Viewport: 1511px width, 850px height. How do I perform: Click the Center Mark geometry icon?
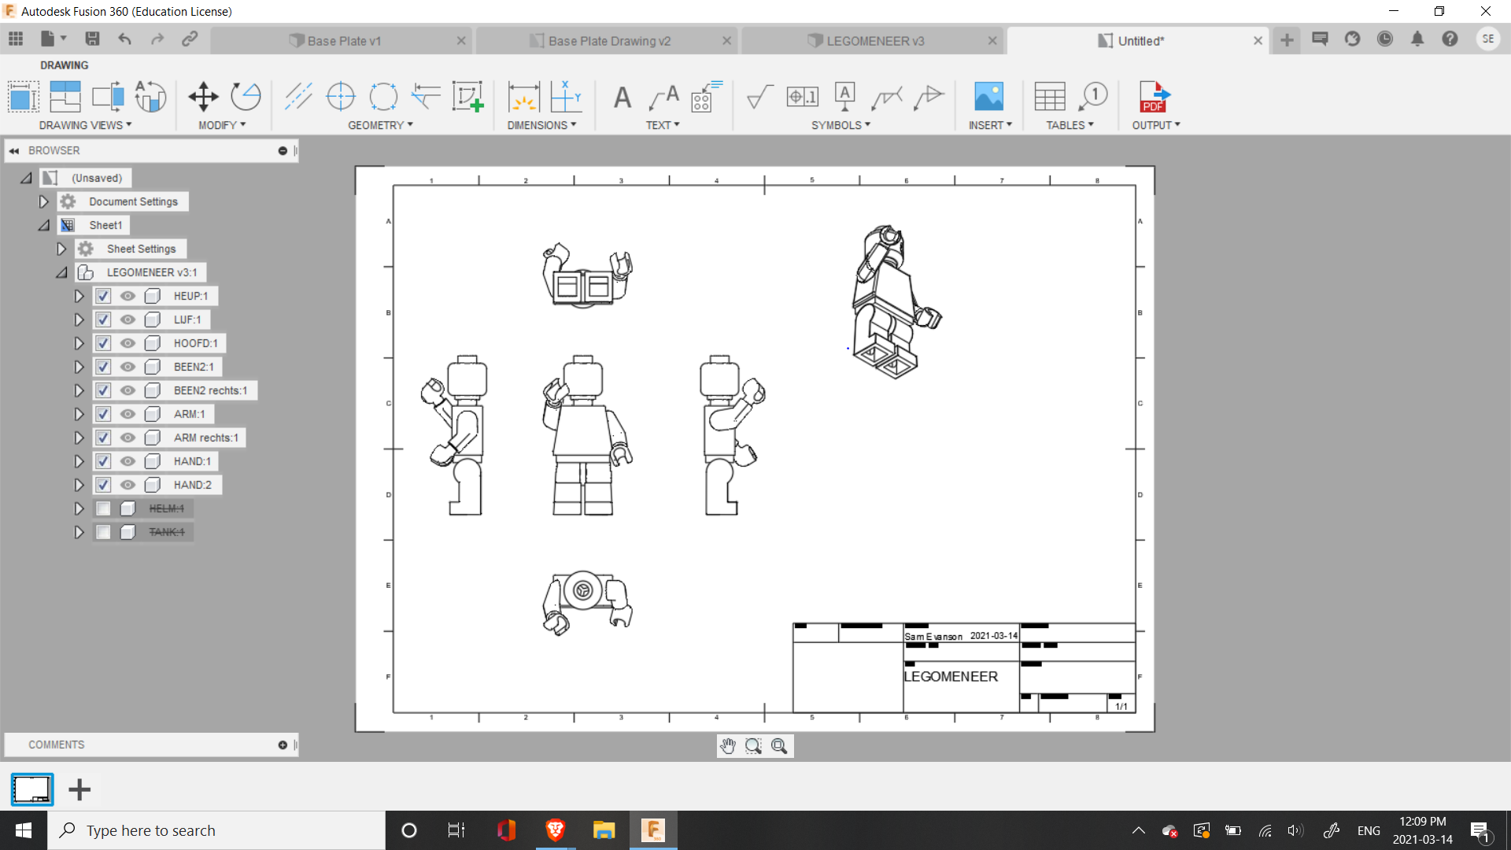click(x=341, y=97)
